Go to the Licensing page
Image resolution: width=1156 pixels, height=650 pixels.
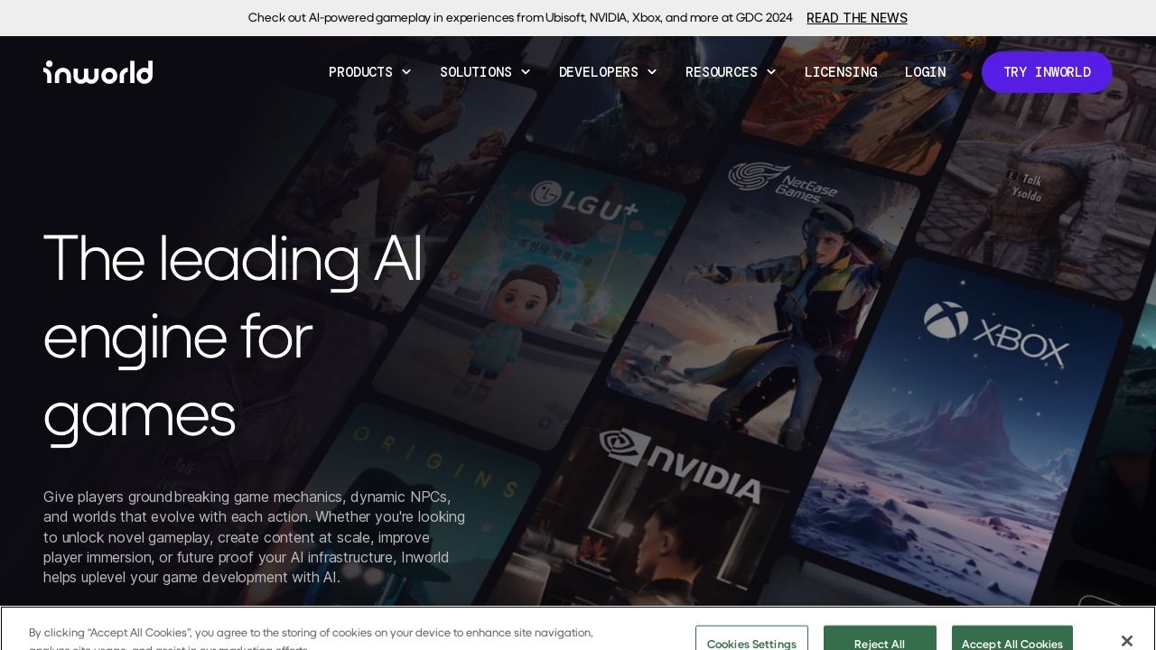click(x=841, y=72)
